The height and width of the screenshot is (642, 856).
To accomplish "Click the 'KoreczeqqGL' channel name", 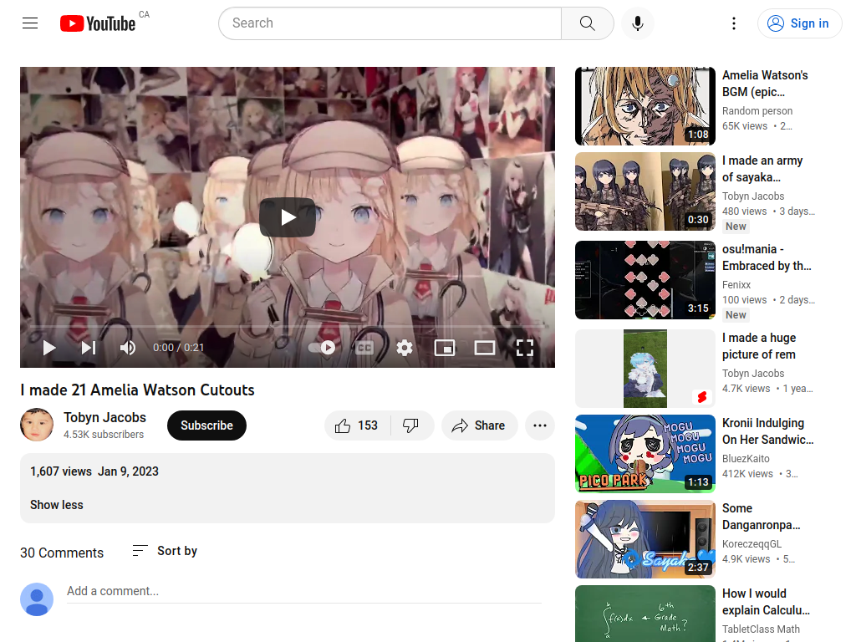I will point(752,543).
